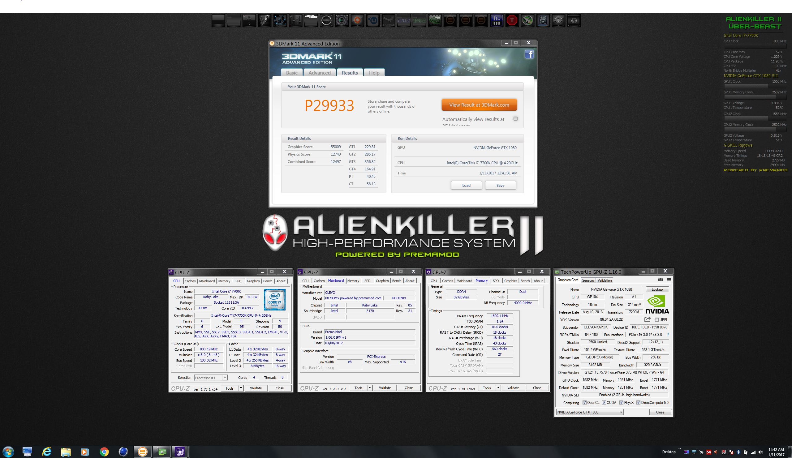The image size is (792, 458).
Task: Click the taskbar clock showing 12:42 AM
Action: 776,452
